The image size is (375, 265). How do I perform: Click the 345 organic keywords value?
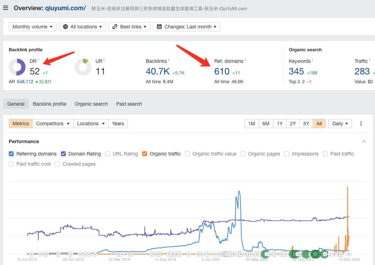coord(296,71)
